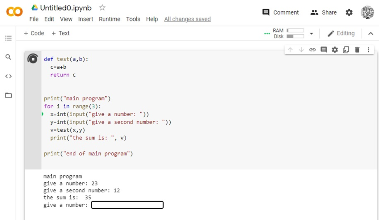The width and height of the screenshot is (379, 220).
Task: Open cell editor settings gear
Action: [335, 50]
